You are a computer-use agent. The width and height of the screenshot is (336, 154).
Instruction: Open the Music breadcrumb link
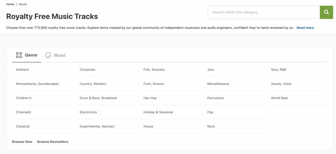pyautogui.click(x=23, y=4)
